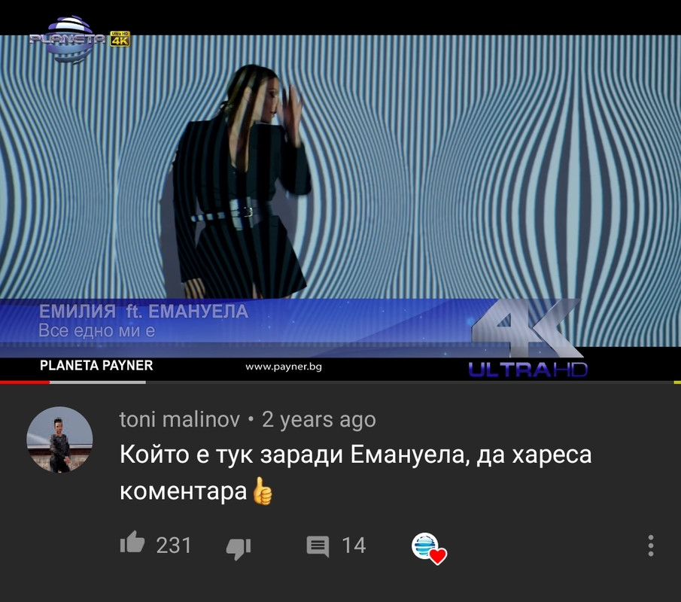This screenshot has height=602, width=681.
Task: Click the thumbs-up emoji in comment
Action: tap(263, 491)
